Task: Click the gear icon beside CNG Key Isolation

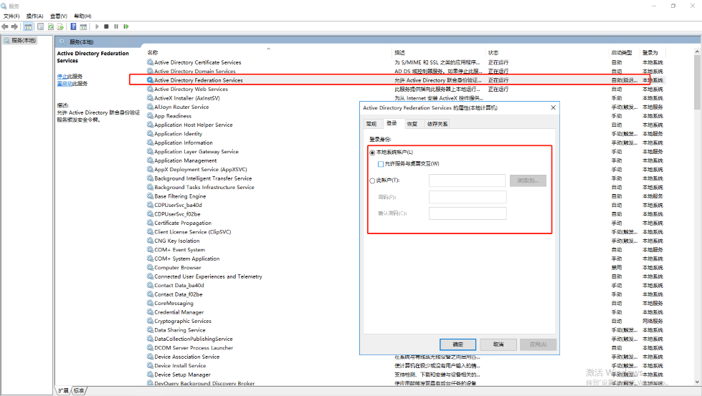Action: (150, 241)
